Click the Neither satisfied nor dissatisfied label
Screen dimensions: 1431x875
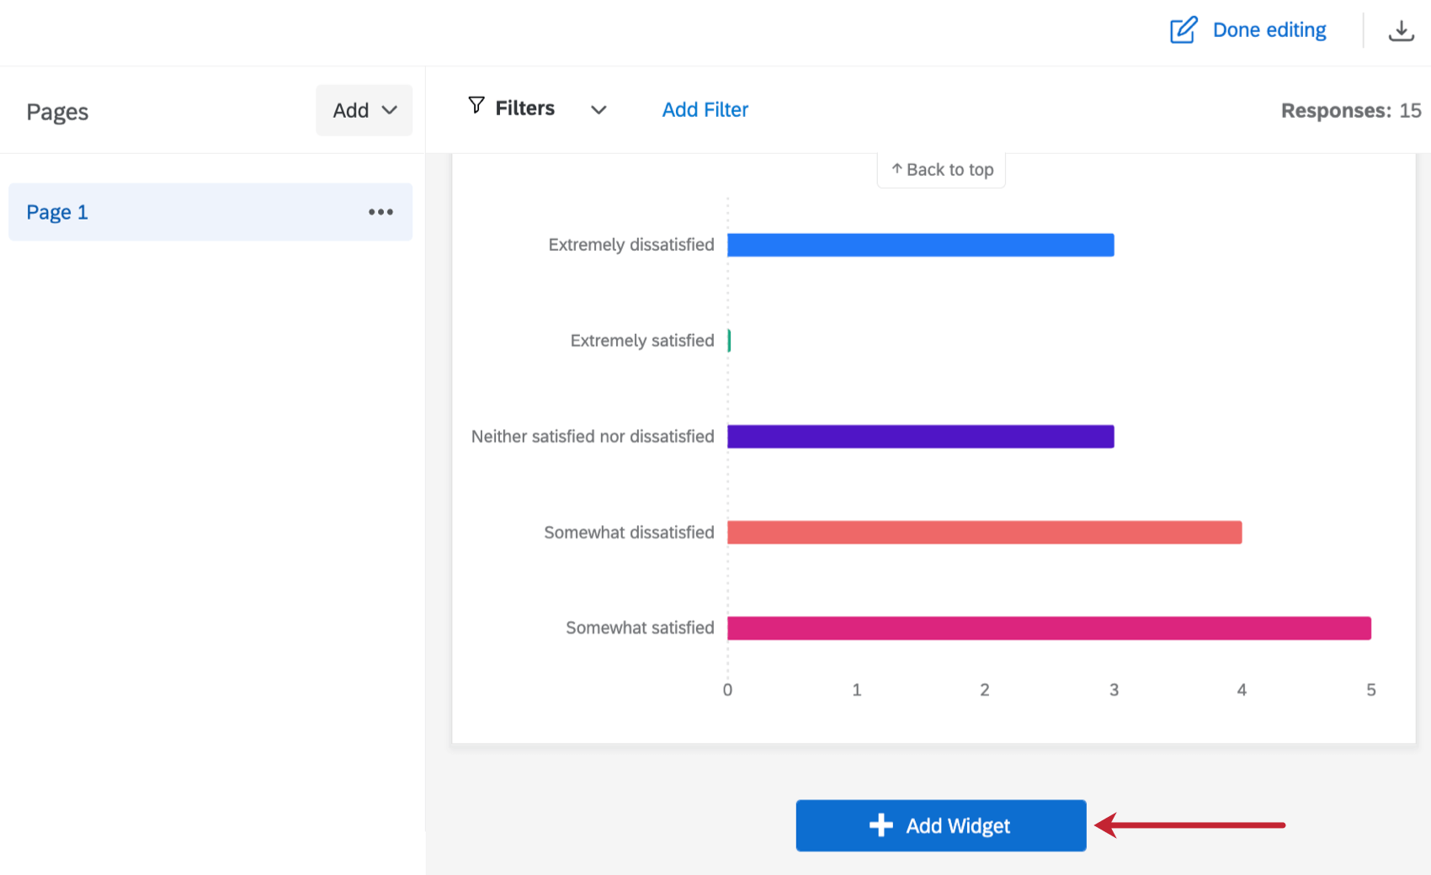pos(593,436)
